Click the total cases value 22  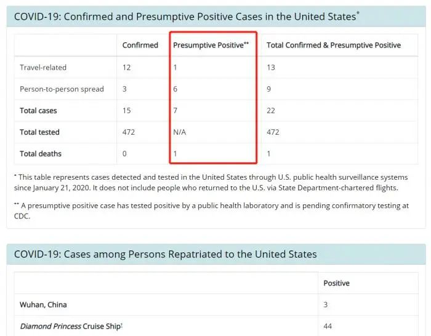pos(271,111)
